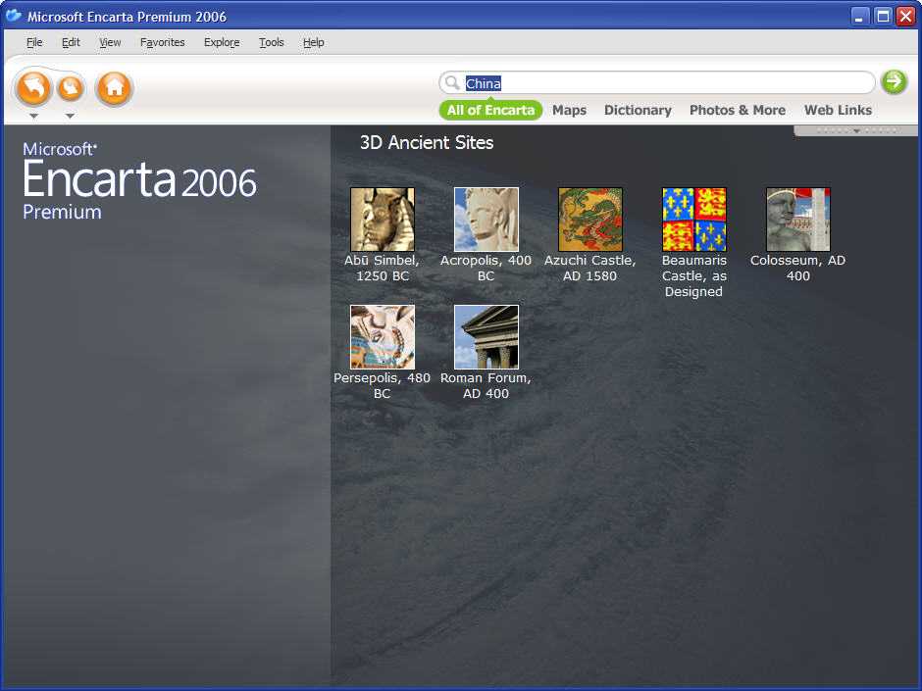Open the Tools menu
Screen dimensions: 922x691
271,42
